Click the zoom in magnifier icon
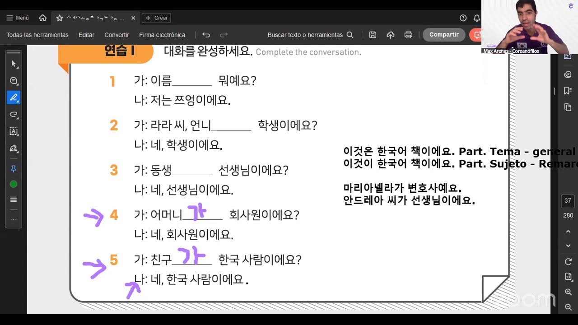 point(568,292)
